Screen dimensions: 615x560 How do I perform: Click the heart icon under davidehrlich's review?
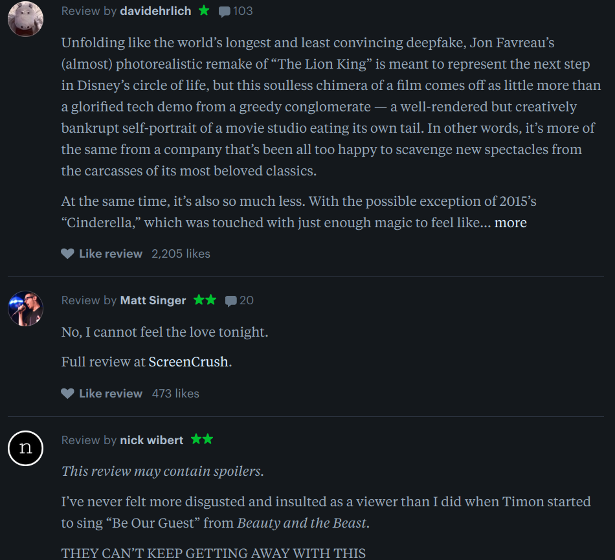point(67,254)
